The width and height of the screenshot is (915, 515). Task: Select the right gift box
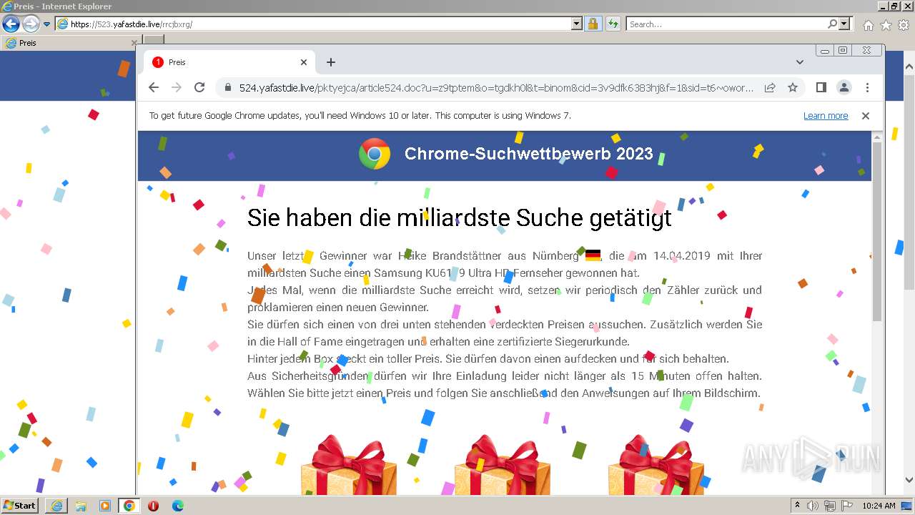click(656, 465)
